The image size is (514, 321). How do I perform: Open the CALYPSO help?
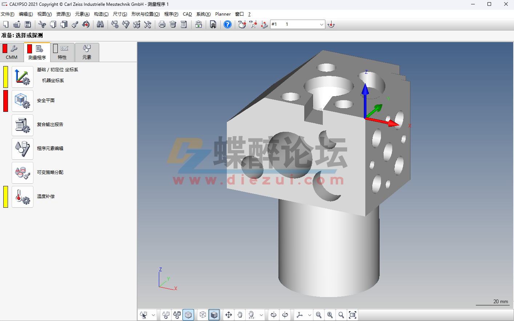[x=227, y=24]
